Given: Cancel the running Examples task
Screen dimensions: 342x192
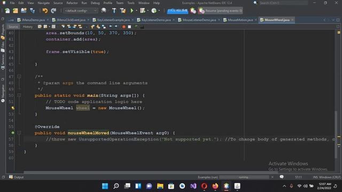Looking at the screenshot, I should (273, 177).
